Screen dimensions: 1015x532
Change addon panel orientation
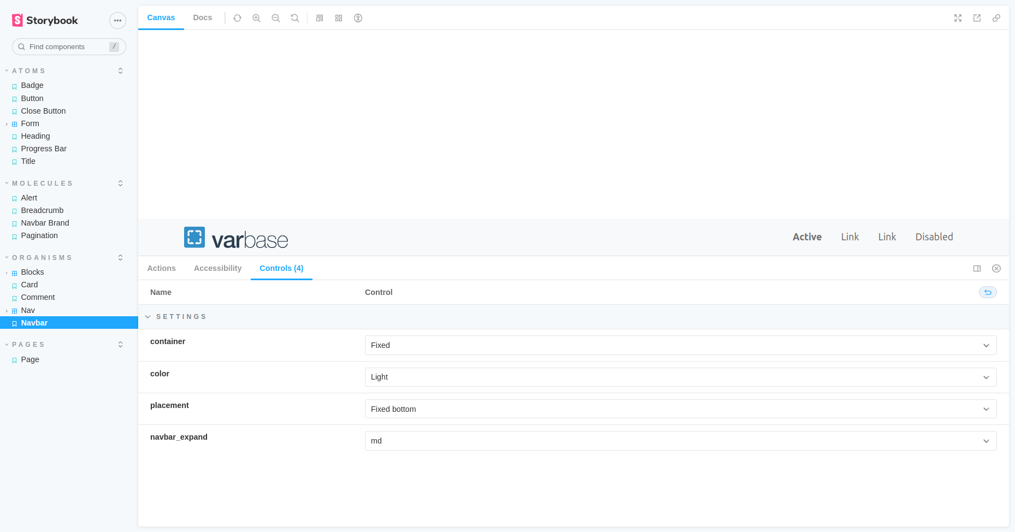tap(977, 268)
